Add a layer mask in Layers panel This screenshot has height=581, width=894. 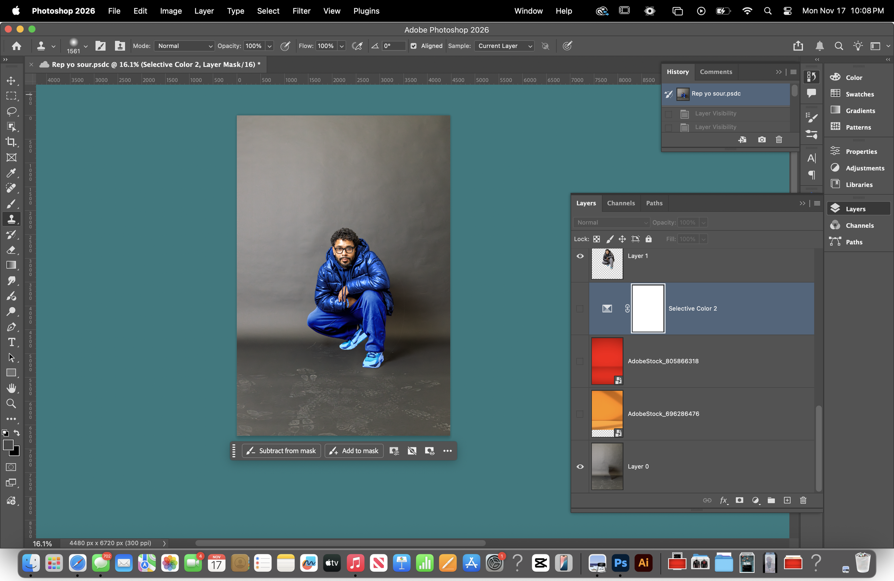[x=739, y=500]
